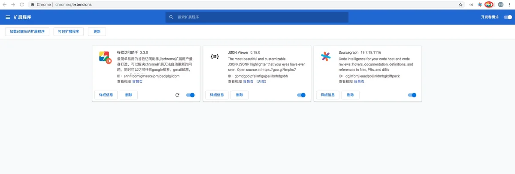This screenshot has height=174, width=515.
Task: Click the Sourcegraph logo icon
Action: [x=326, y=57]
